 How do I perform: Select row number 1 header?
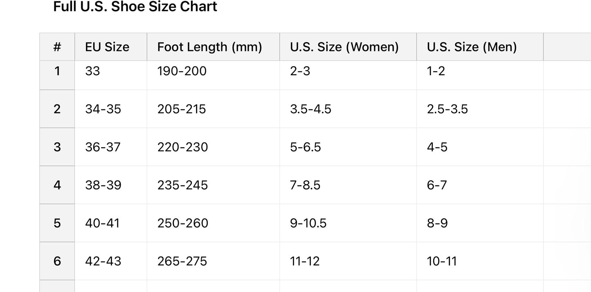click(x=57, y=75)
